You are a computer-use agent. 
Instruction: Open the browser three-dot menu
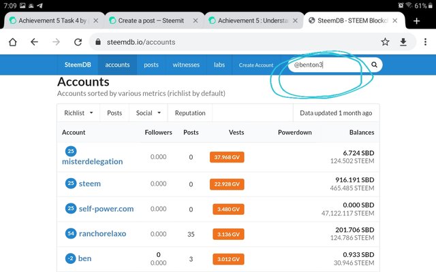[422, 42]
